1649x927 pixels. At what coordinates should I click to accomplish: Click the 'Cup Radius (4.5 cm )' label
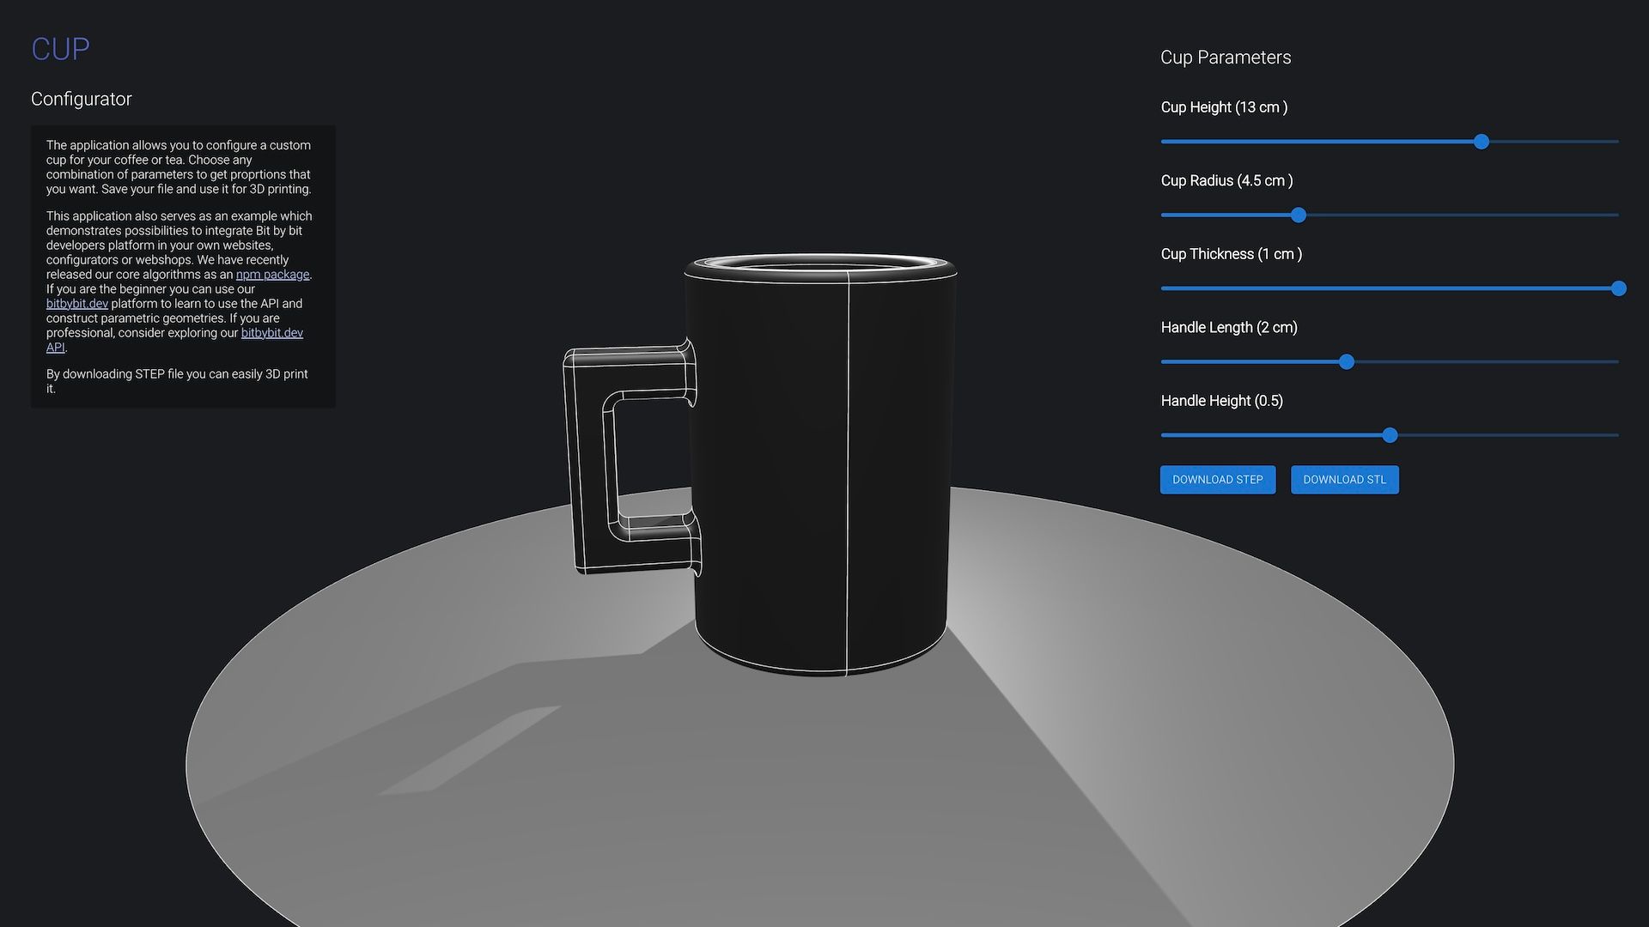(x=1226, y=180)
